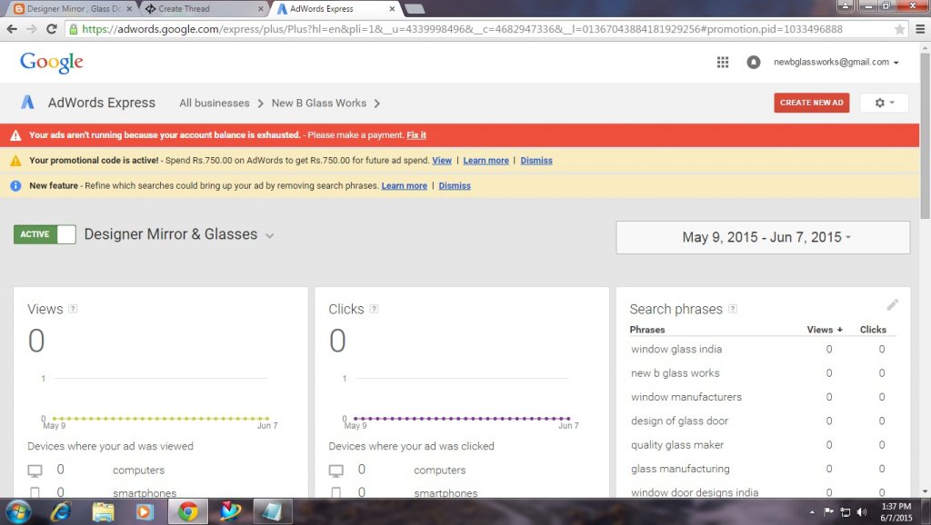This screenshot has height=525, width=931.
Task: Show hidden system tray icons
Action: click(x=812, y=512)
